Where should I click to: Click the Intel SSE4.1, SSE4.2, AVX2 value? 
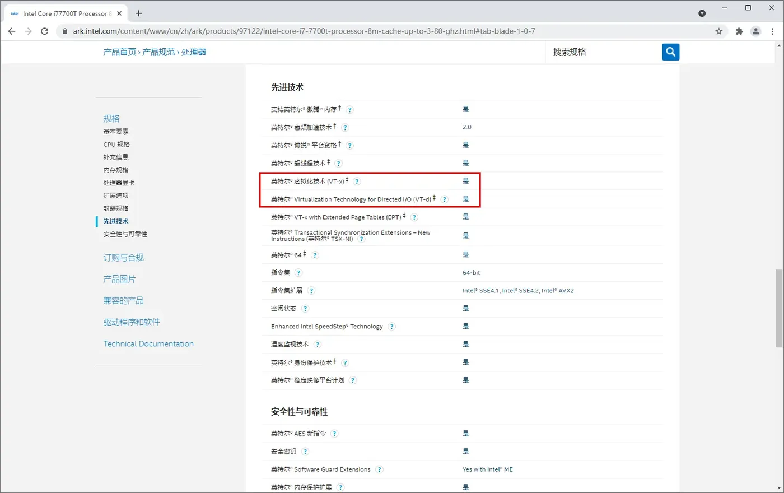click(518, 291)
